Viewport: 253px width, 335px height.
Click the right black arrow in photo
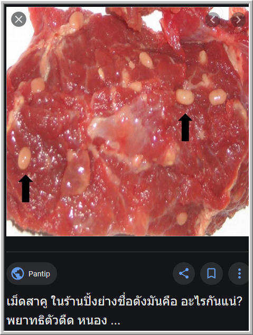[x=185, y=127]
